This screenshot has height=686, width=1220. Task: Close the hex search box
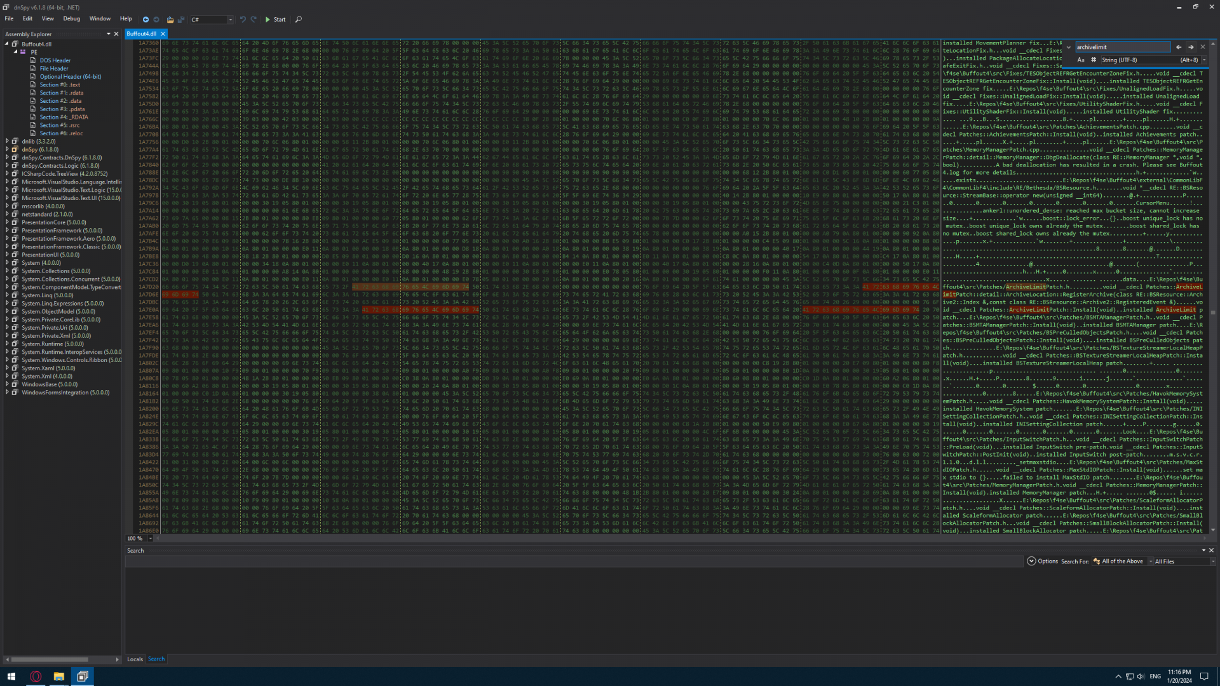1203,47
